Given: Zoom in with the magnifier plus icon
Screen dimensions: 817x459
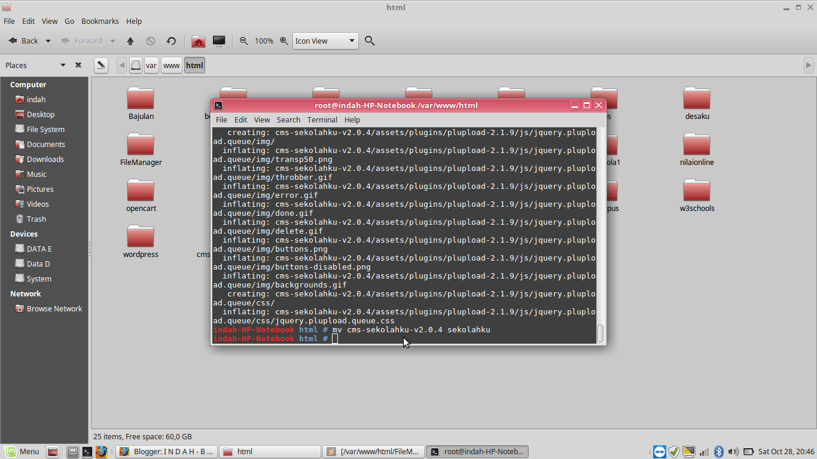Looking at the screenshot, I should point(284,41).
